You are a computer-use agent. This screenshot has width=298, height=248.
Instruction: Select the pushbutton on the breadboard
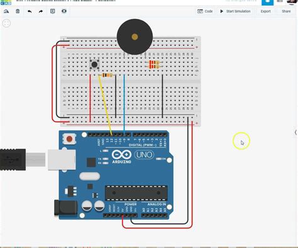[x=94, y=64]
